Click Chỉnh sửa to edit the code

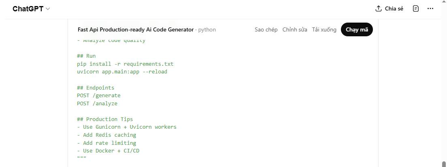(295, 29)
